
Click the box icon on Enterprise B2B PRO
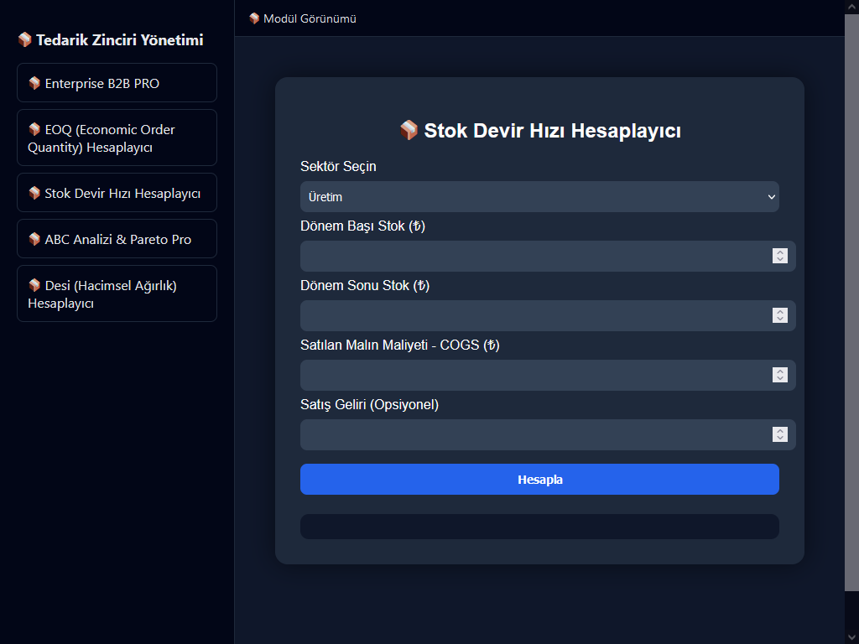click(x=34, y=83)
